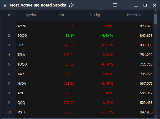Open the hamburger menu icon
This screenshot has height=119, width=160.
point(115,5)
